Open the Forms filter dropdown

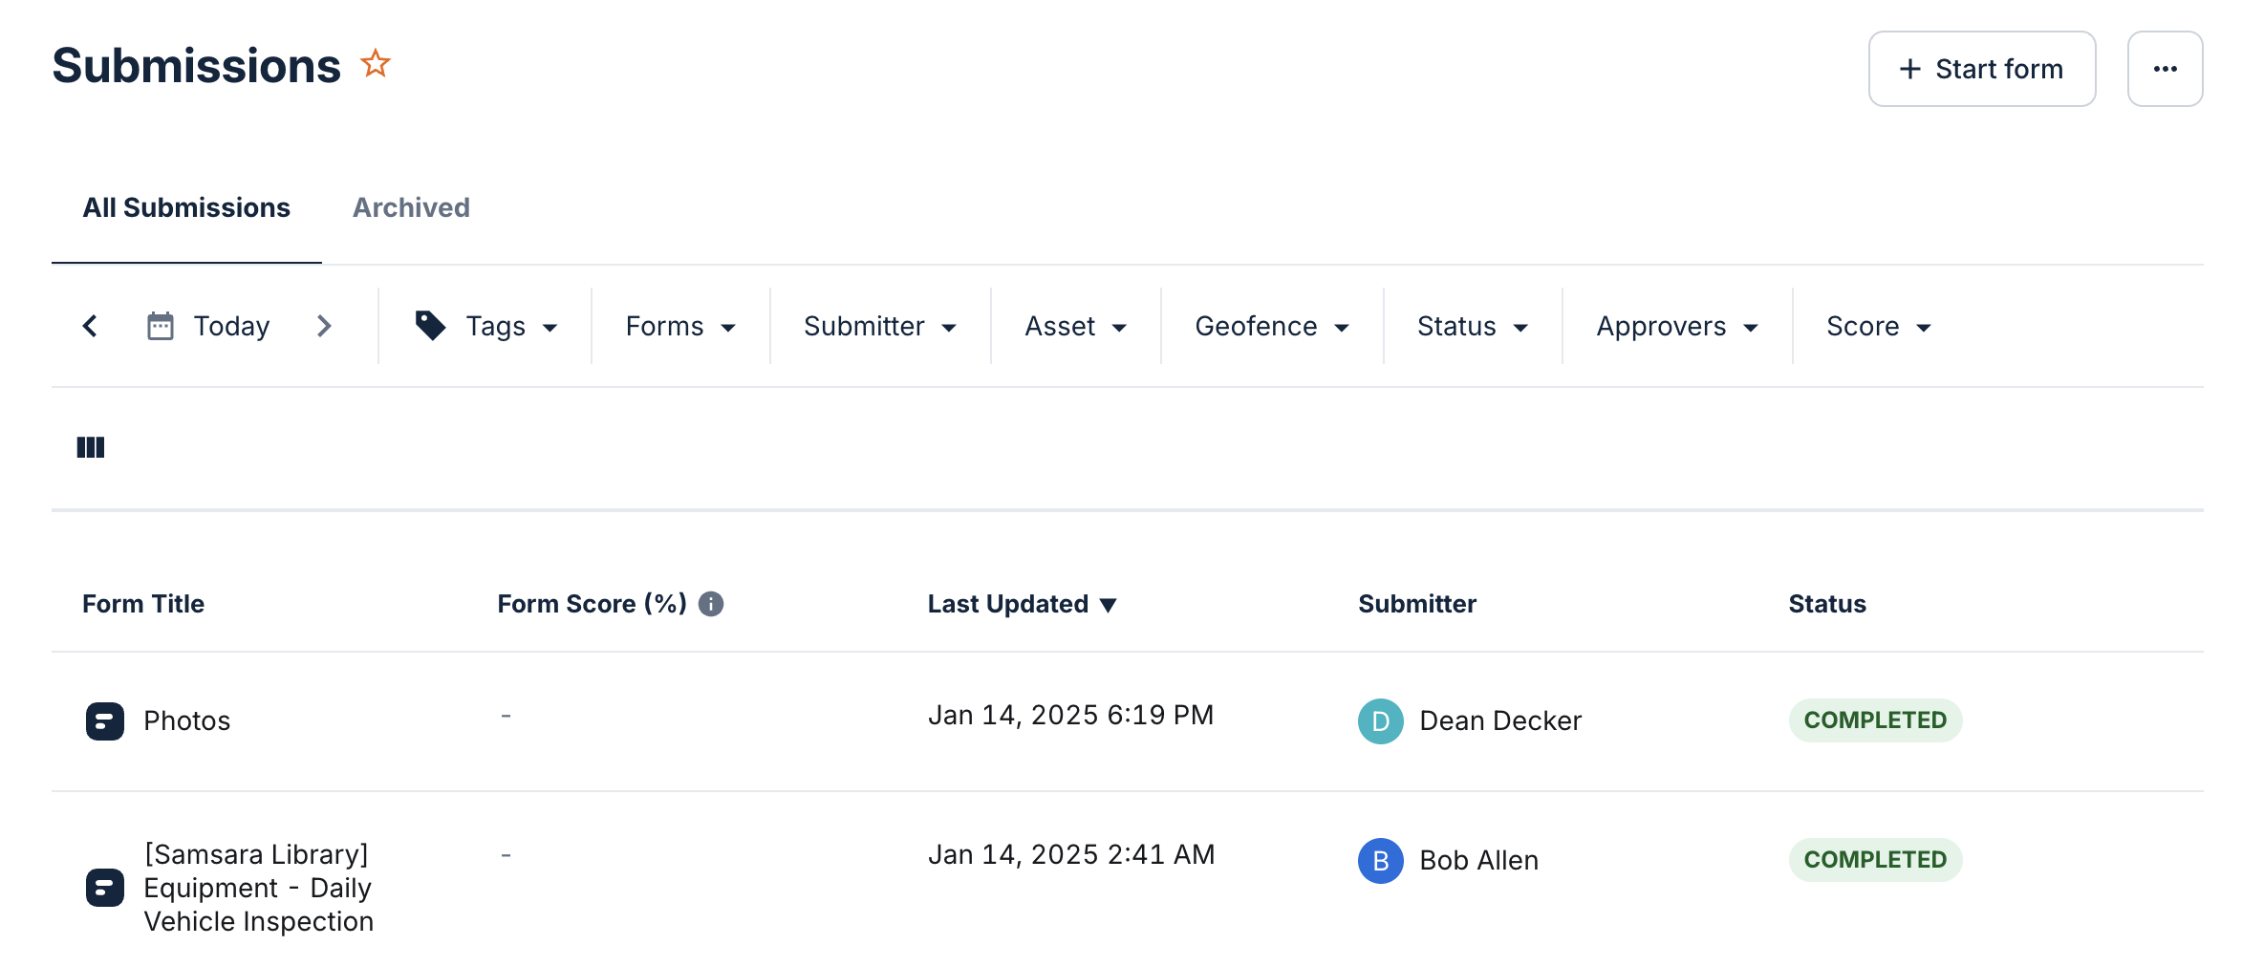[680, 325]
